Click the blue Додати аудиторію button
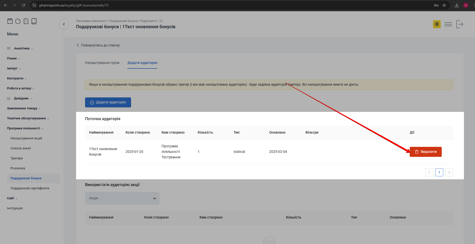 click(x=108, y=102)
